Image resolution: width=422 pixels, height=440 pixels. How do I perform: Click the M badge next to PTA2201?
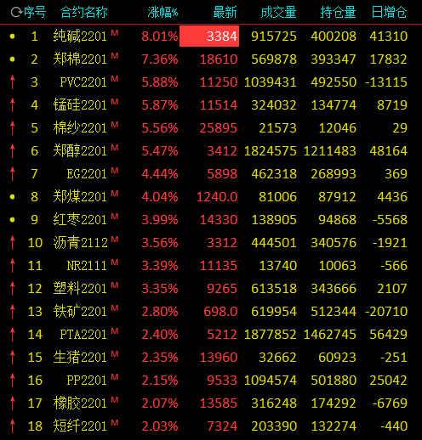point(115,330)
